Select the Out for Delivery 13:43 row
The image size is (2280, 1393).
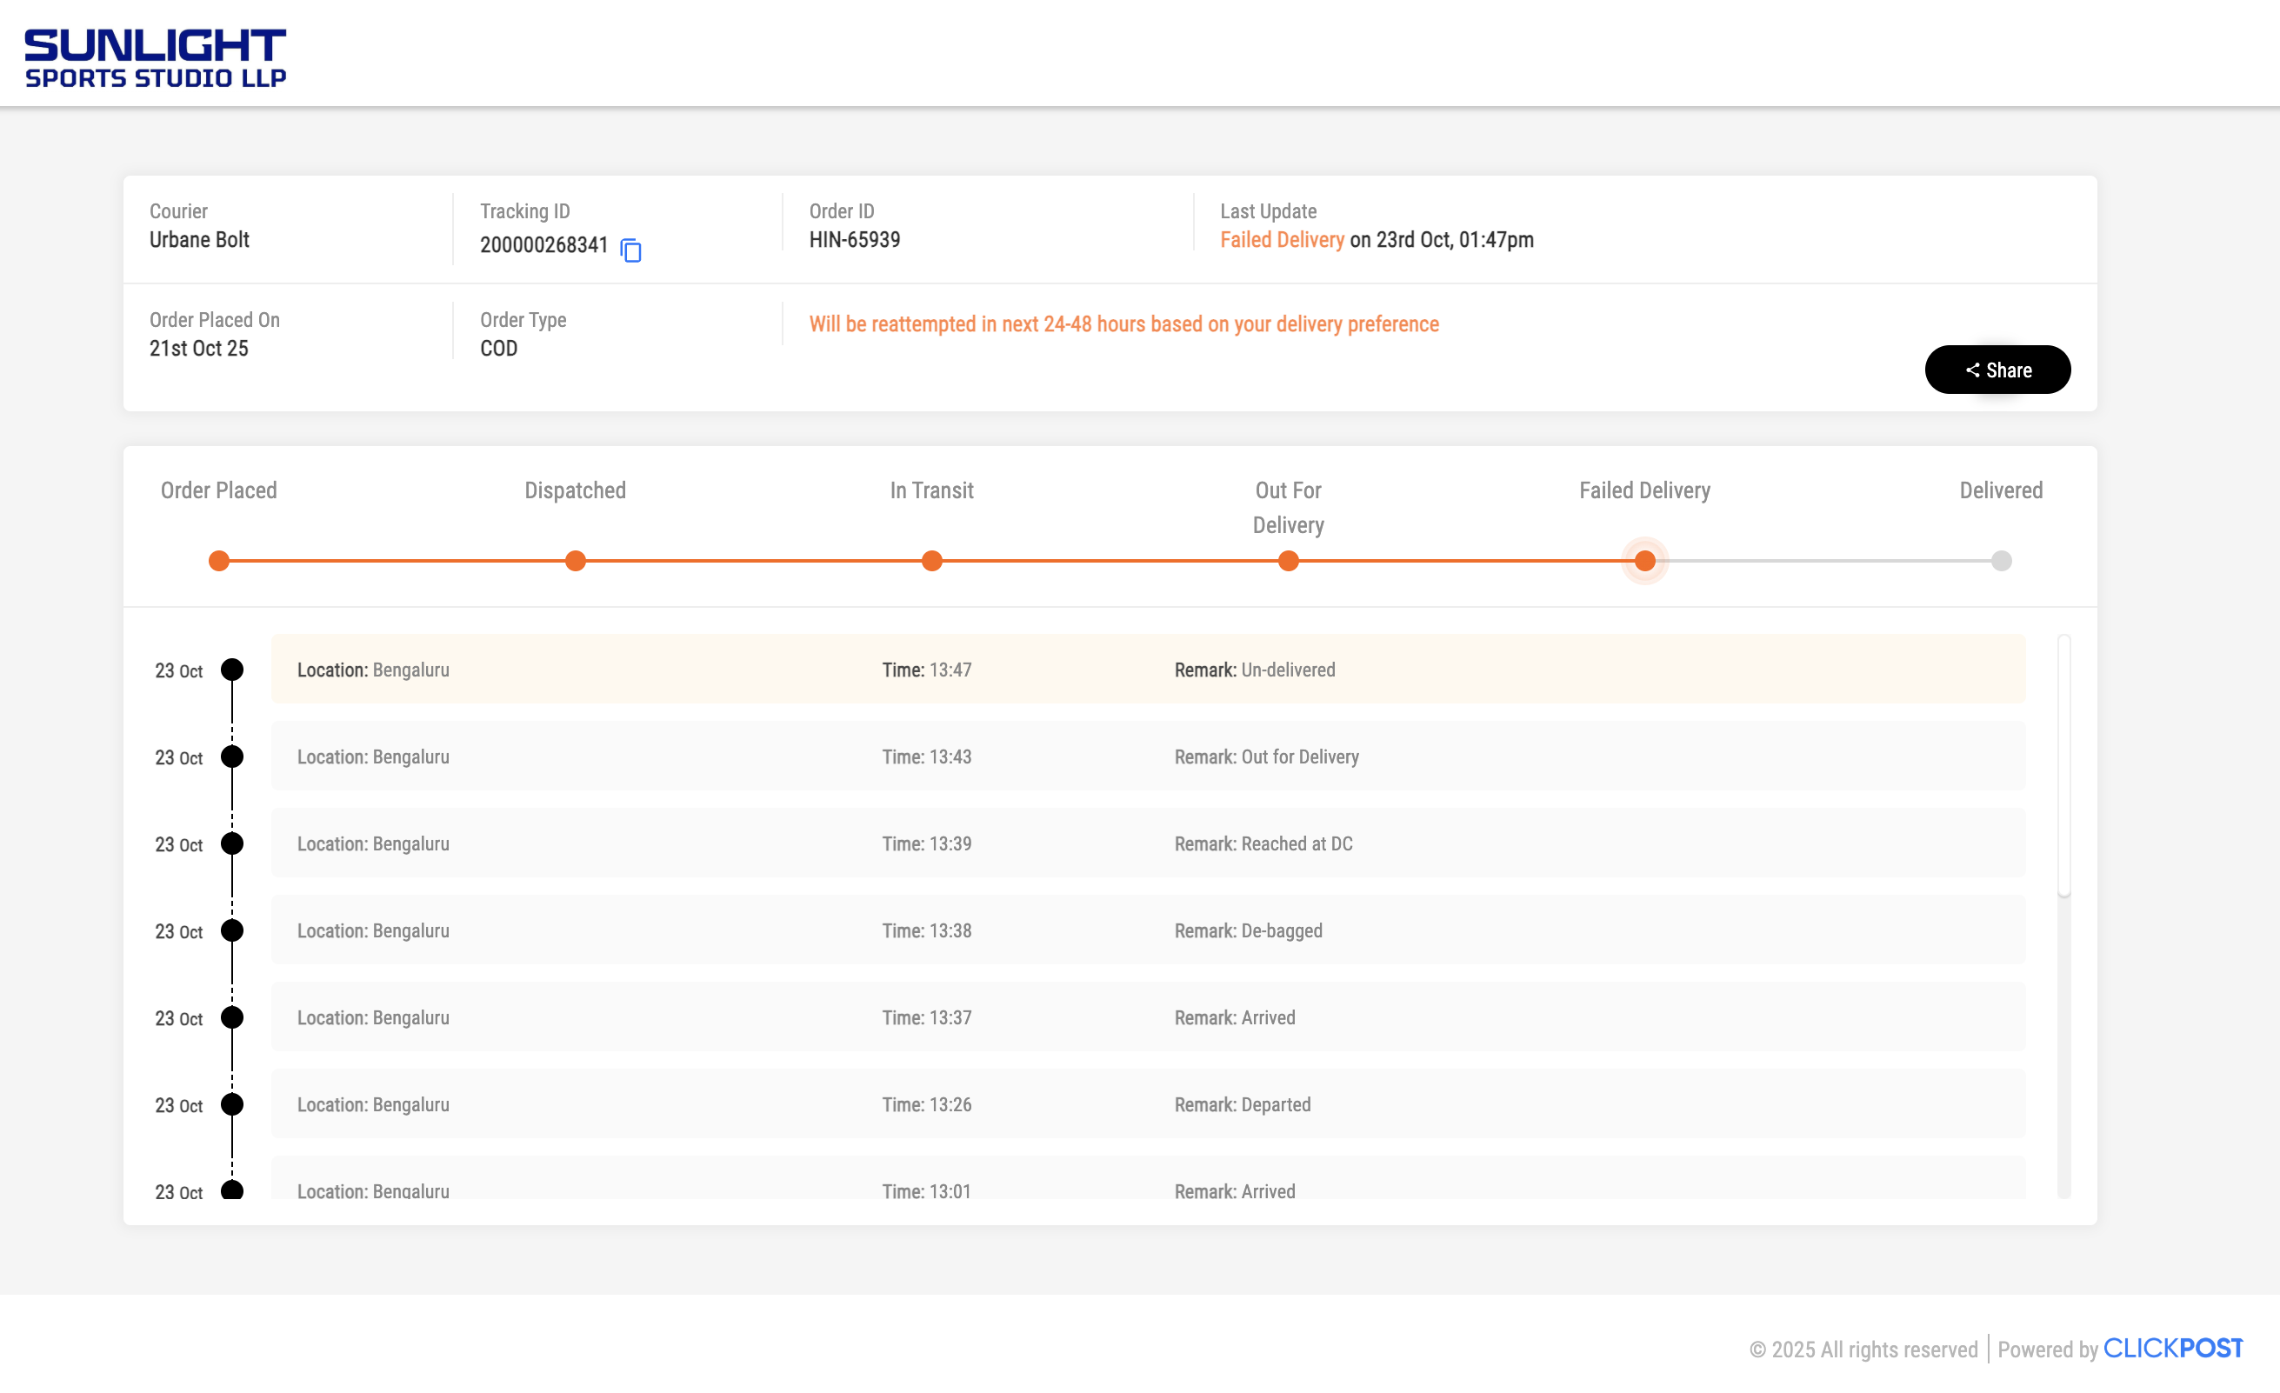click(x=1148, y=756)
